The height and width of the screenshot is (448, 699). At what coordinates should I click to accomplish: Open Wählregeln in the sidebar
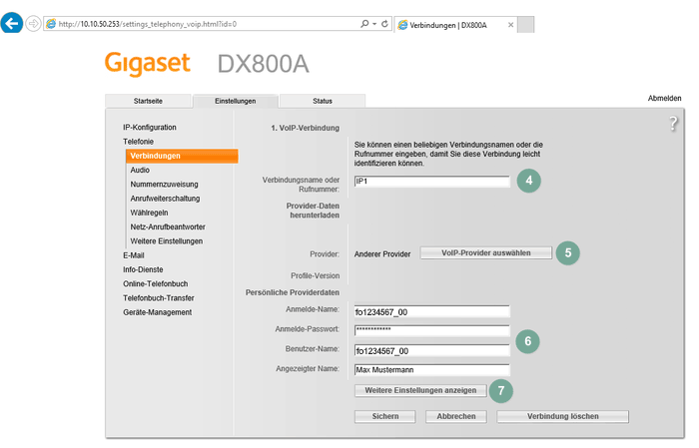[x=150, y=213]
